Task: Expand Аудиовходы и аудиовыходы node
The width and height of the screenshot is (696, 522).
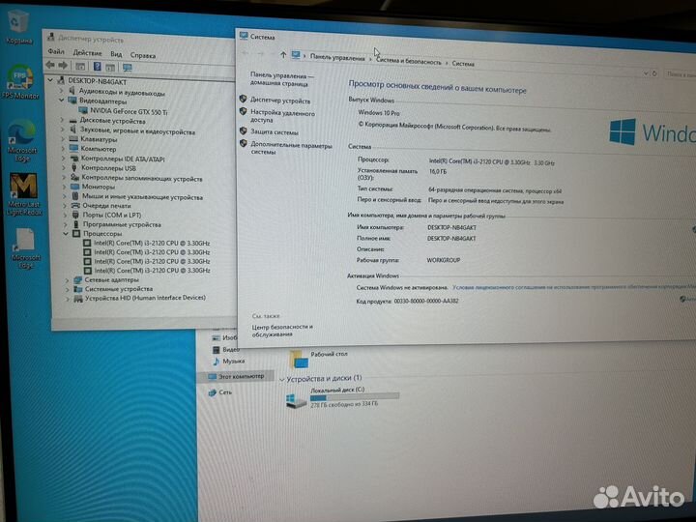Action: (62, 91)
